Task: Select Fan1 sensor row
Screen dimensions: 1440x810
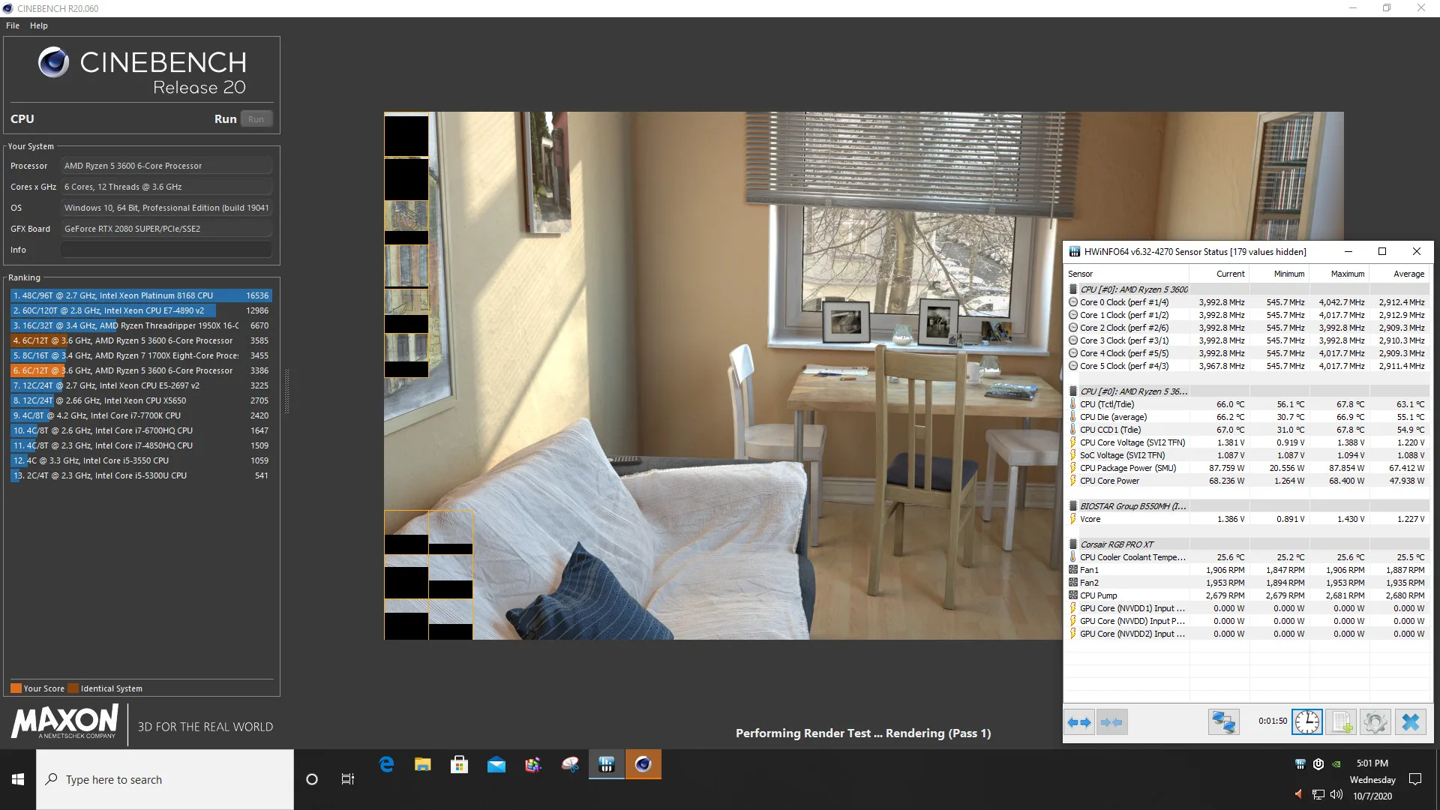Action: point(1247,570)
